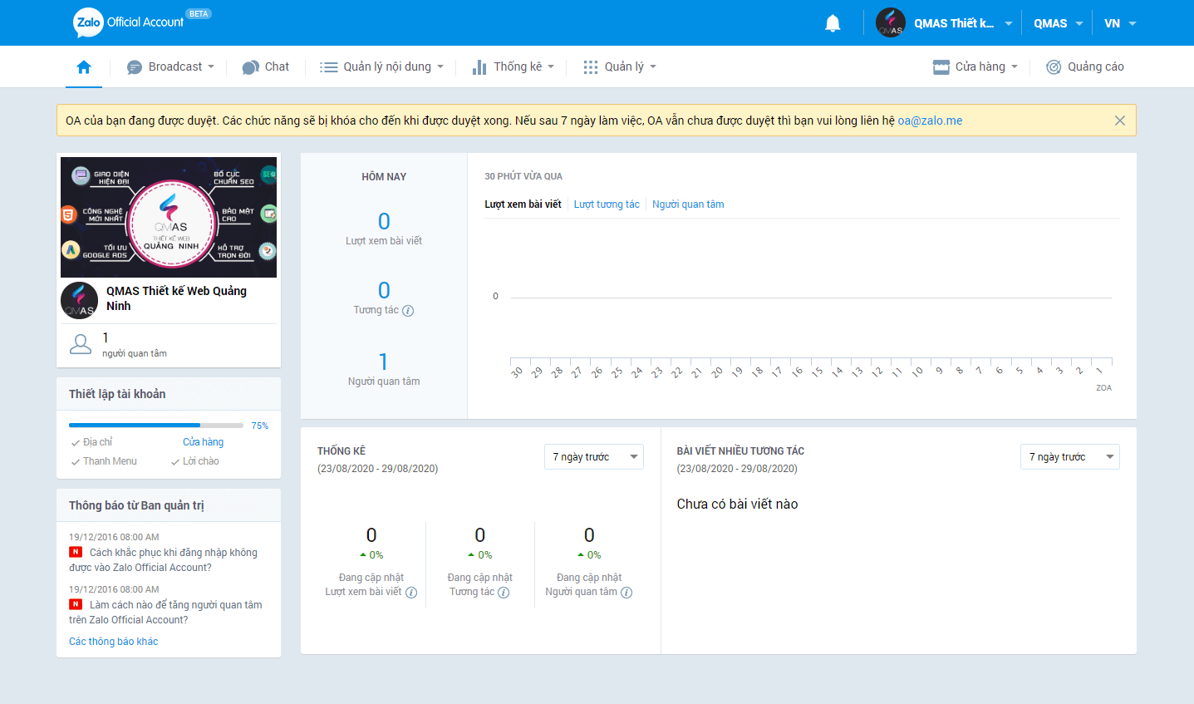Screen dimensions: 1194x704
Task: Click the QMAS cover banner image
Action: pos(169,217)
